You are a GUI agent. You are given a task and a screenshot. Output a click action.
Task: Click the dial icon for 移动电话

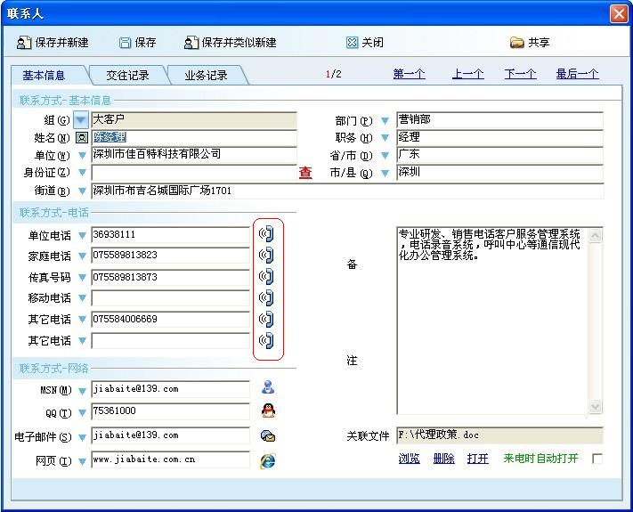pyautogui.click(x=266, y=298)
